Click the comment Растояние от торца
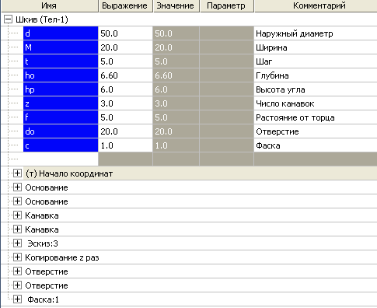377x308 pixels. pos(295,117)
